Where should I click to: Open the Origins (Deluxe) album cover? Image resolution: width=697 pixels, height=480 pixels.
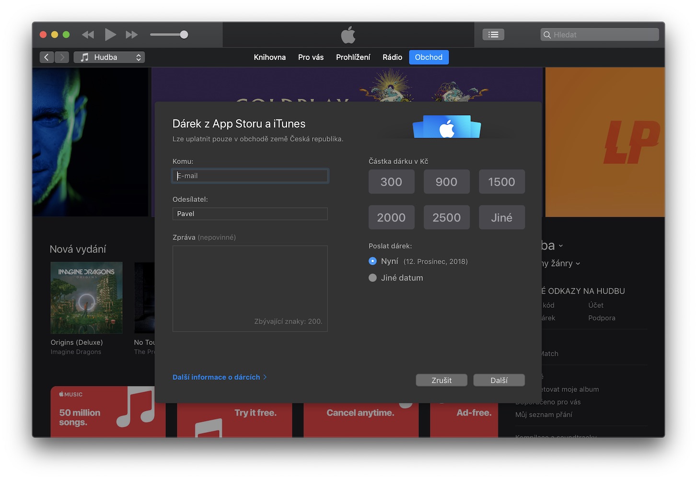point(86,298)
